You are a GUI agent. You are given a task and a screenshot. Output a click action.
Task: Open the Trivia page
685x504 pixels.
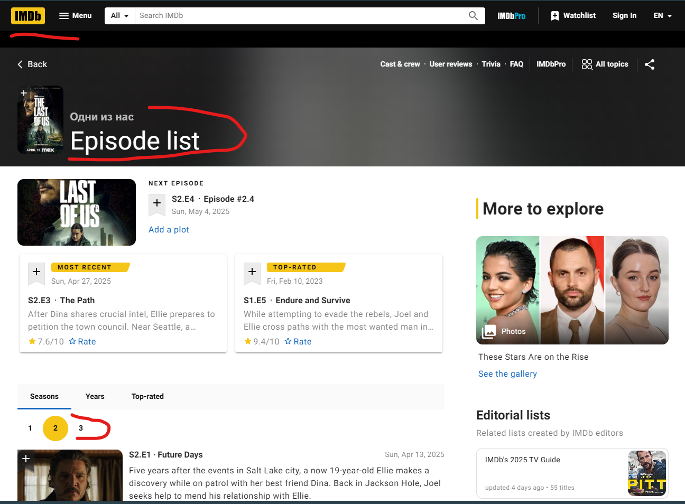pos(491,64)
